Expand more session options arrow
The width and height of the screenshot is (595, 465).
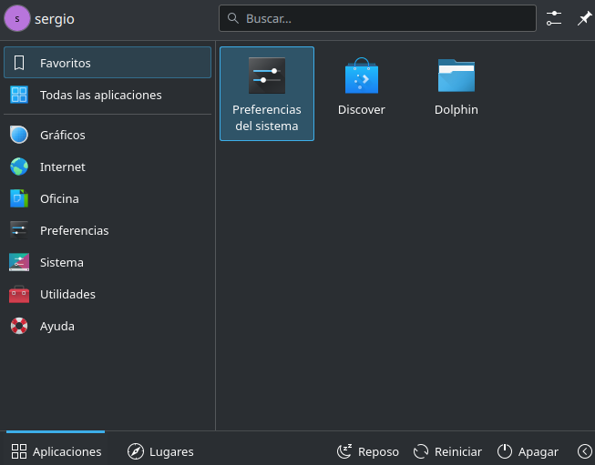pos(584,451)
